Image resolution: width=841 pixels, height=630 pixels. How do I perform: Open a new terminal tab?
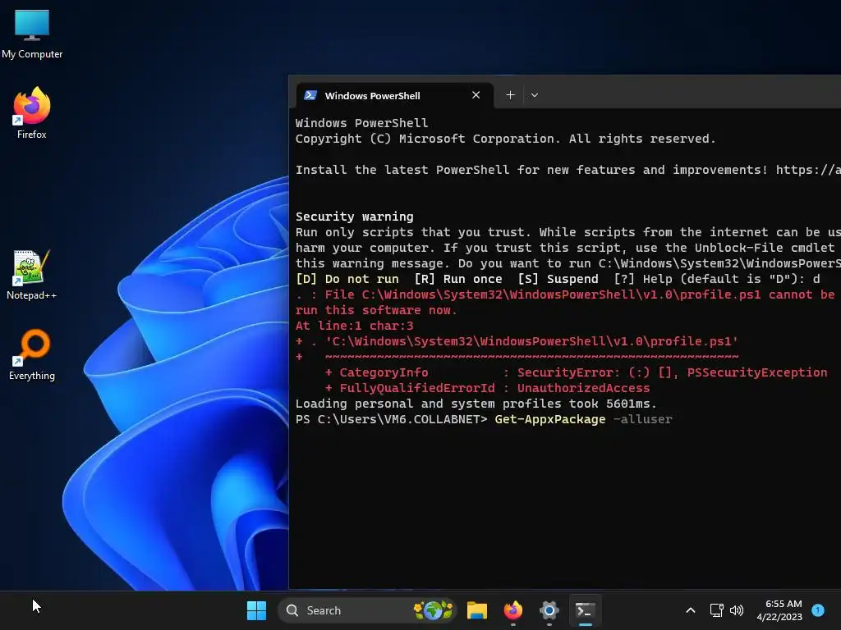pyautogui.click(x=510, y=95)
